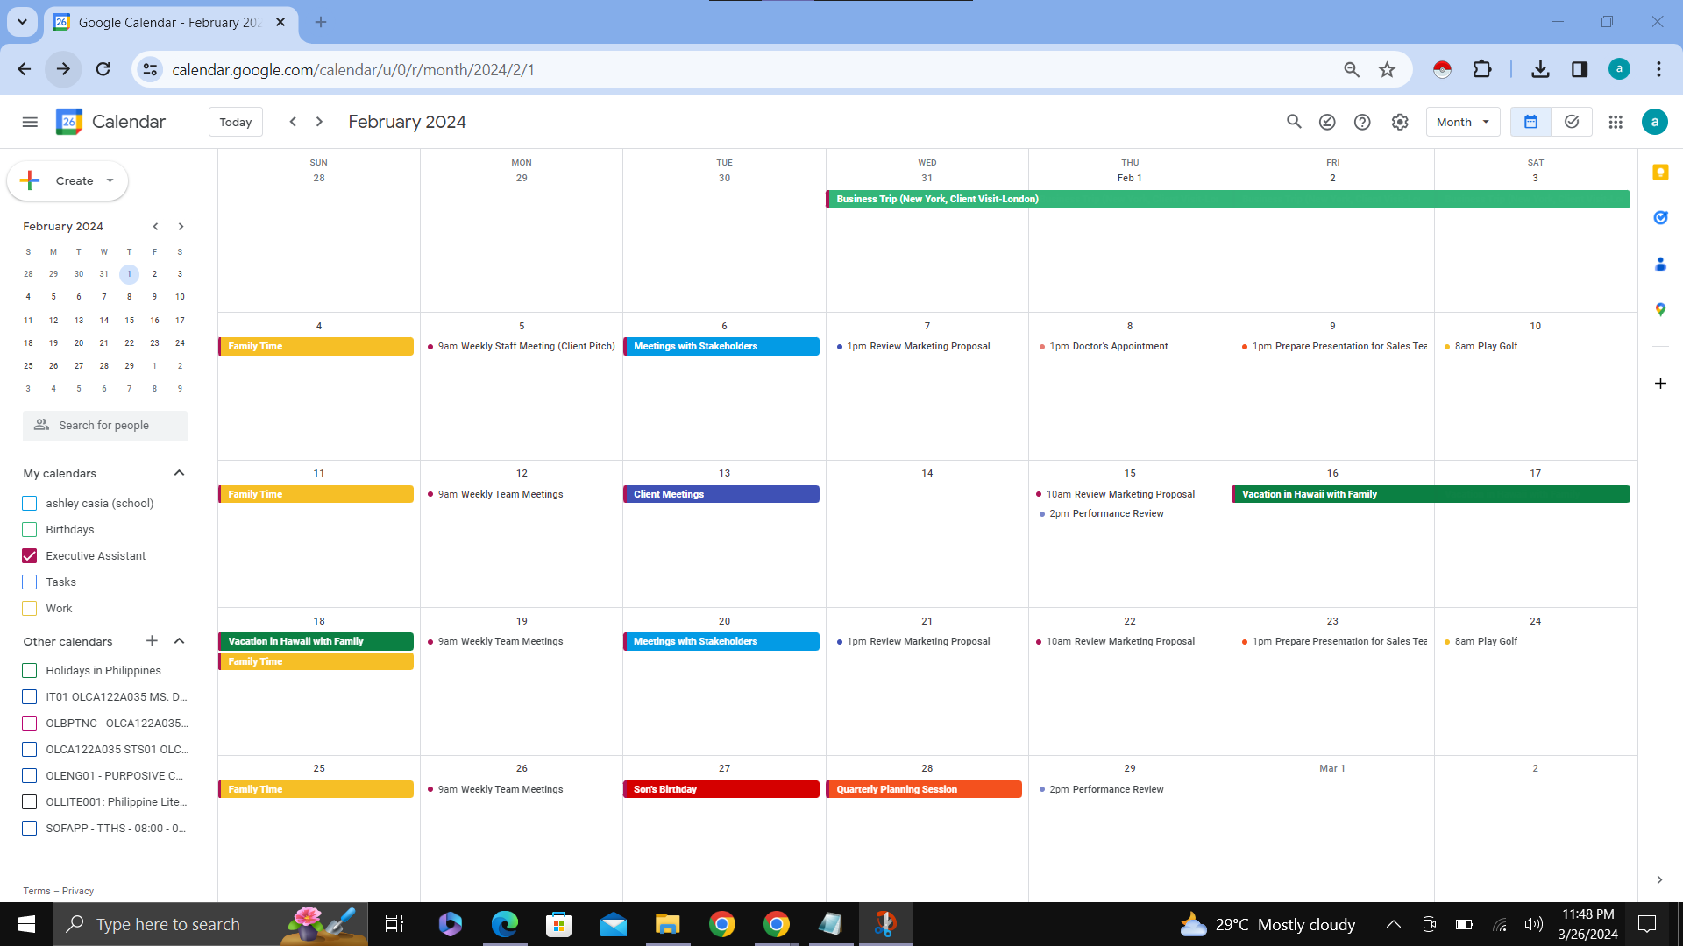The width and height of the screenshot is (1683, 946).
Task: Check Holidays in Philippines calendar
Action: pyautogui.click(x=30, y=670)
